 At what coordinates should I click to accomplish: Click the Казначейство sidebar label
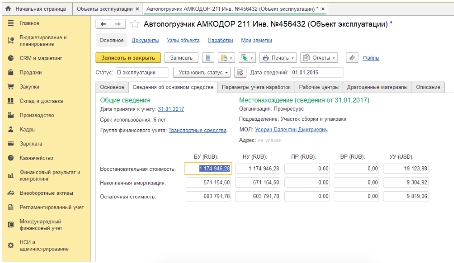click(x=36, y=158)
